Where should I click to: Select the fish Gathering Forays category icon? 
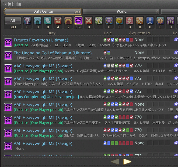click(x=140, y=21)
